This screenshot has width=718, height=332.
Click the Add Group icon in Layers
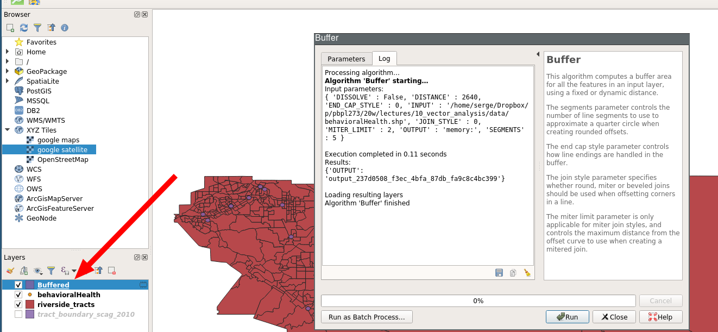pos(24,270)
